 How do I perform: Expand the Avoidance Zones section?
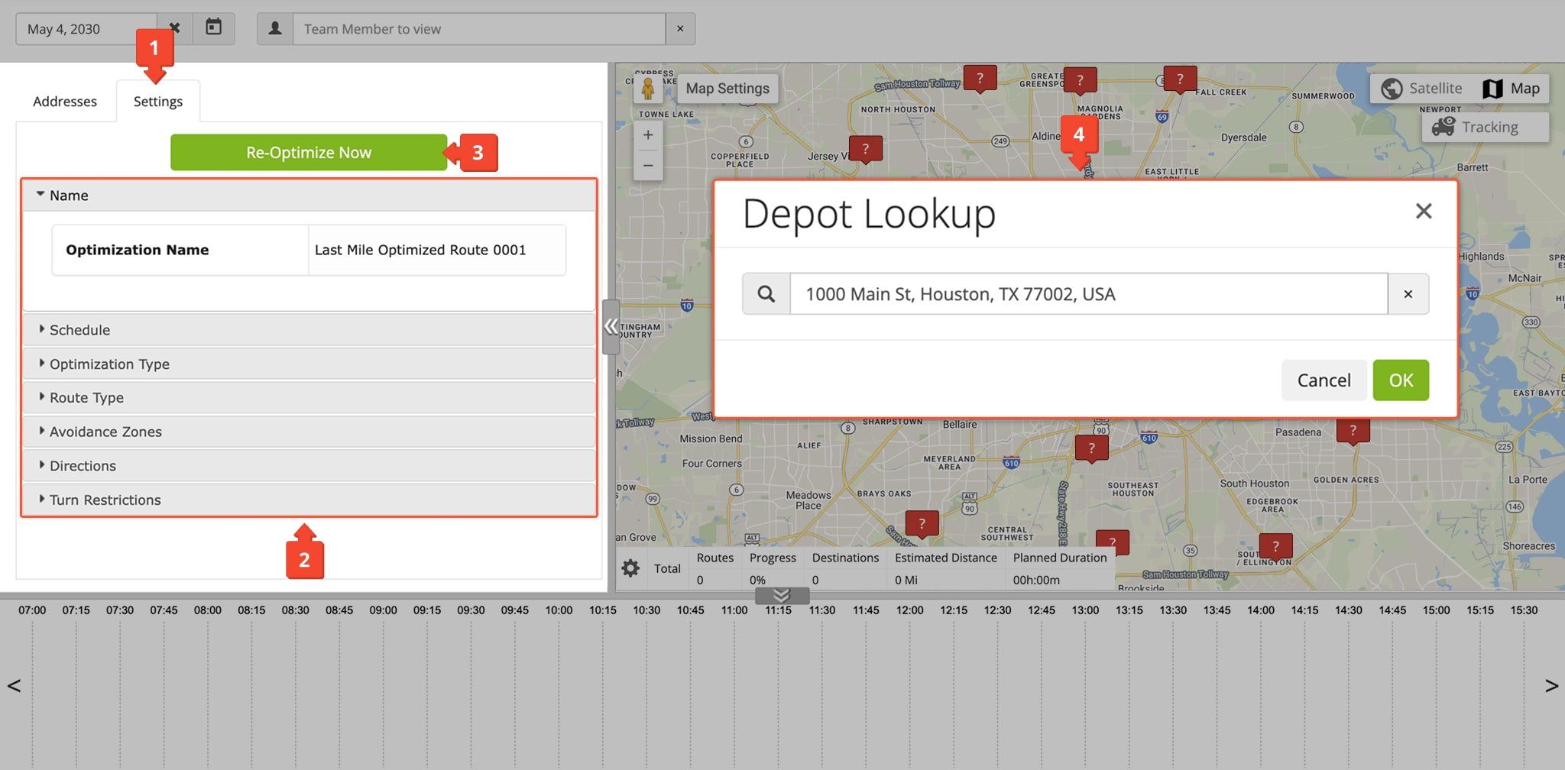(309, 432)
